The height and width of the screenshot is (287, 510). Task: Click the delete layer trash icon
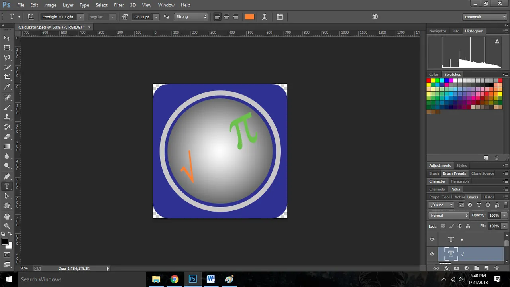coord(496,269)
